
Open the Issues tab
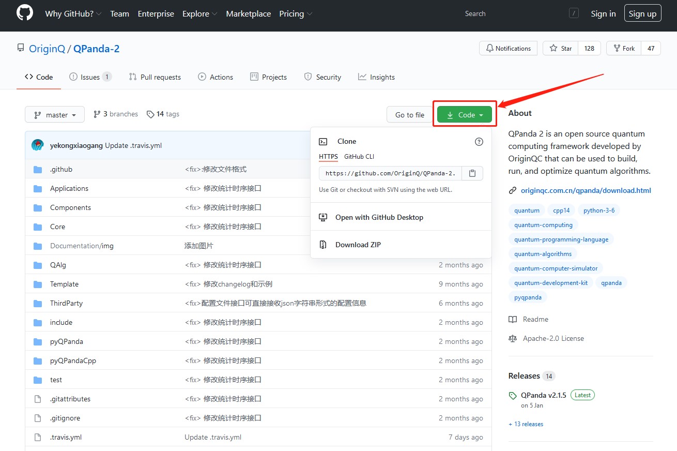click(x=90, y=77)
